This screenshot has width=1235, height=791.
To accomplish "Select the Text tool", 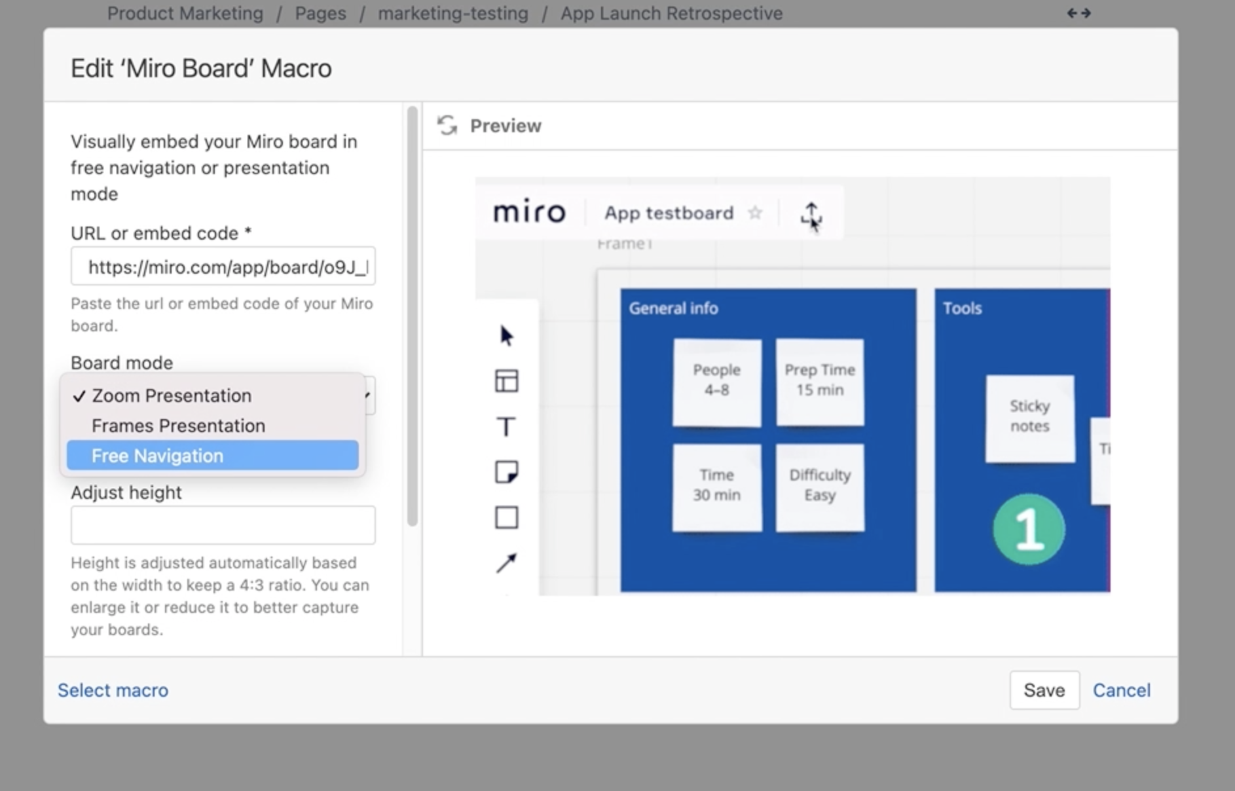I will click(x=506, y=426).
